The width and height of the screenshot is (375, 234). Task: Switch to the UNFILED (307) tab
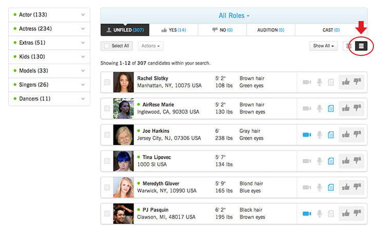pos(125,30)
